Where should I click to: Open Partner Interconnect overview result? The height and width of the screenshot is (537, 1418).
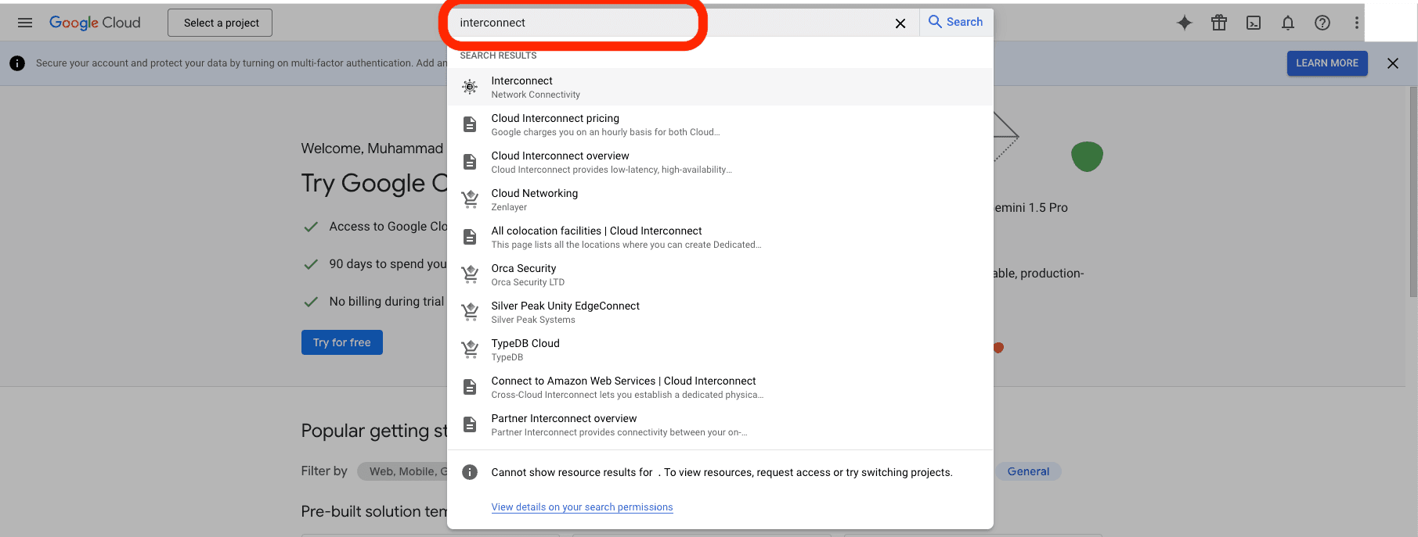point(720,424)
